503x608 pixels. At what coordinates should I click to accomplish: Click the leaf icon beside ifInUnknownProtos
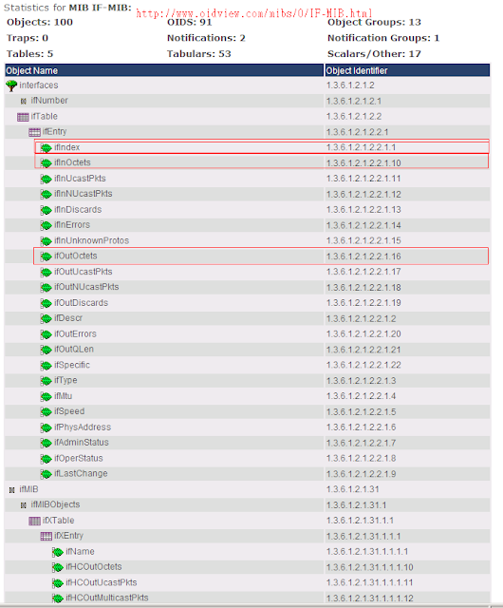coord(47,240)
